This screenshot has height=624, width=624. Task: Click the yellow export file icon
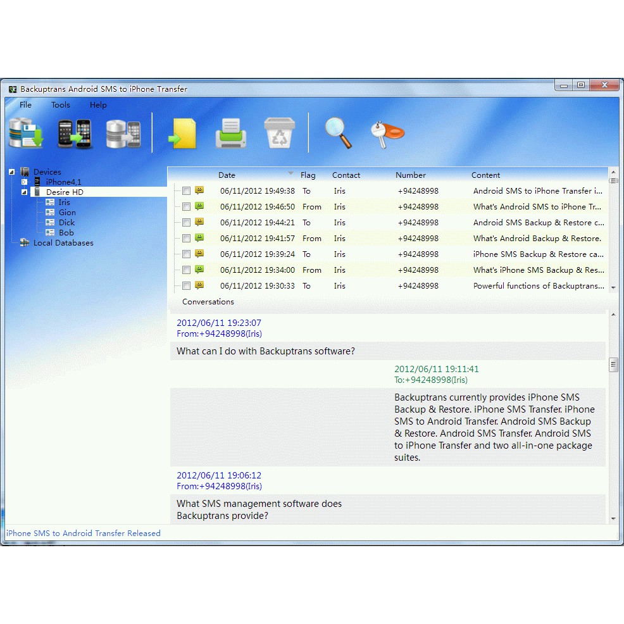[183, 134]
